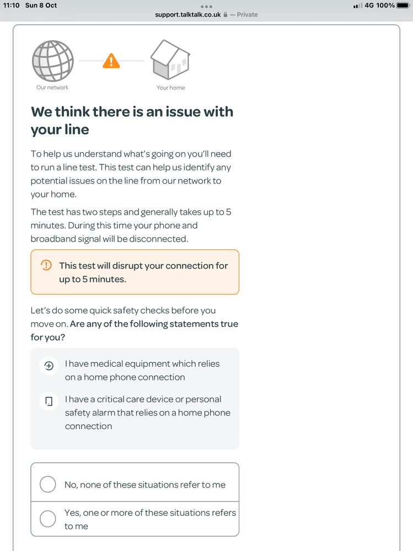Tap the cellular signal bars icon
Viewport: 413px width, 551px height.
(x=357, y=6)
